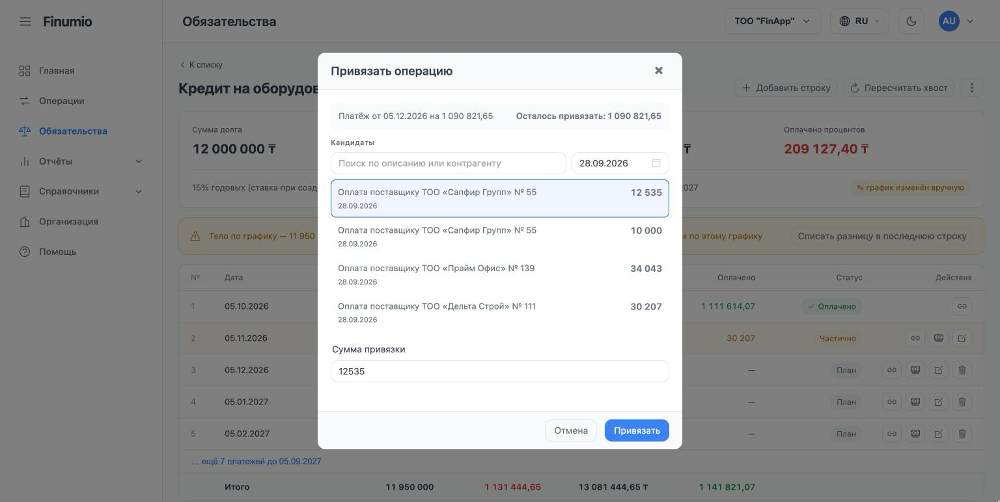
Task: Click edit icon for 05.01.2027 row
Action: pos(939,402)
